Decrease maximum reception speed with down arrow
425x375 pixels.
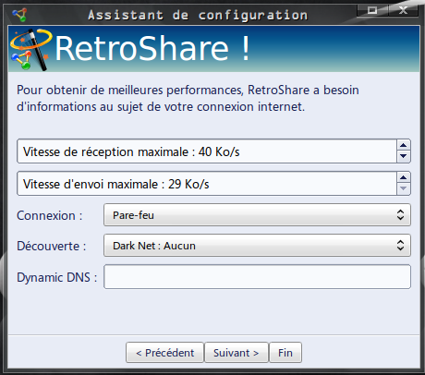point(404,156)
